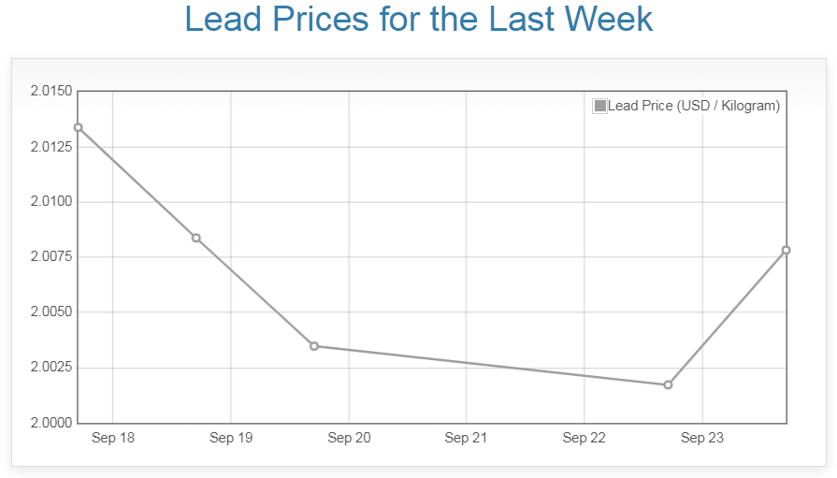Select the 2.0075 y-axis label
The height and width of the screenshot is (478, 837).
click(51, 257)
